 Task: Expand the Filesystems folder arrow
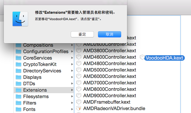coord(72,96)
